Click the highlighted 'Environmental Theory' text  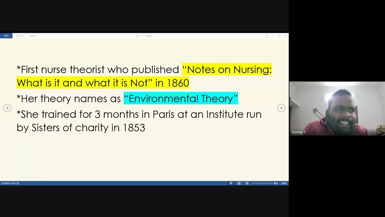coord(181,99)
